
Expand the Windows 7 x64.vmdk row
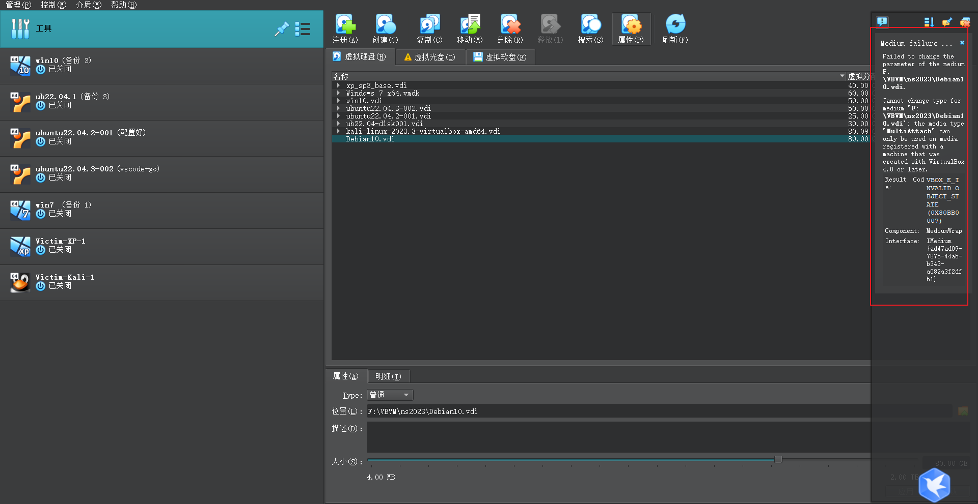[x=338, y=93]
